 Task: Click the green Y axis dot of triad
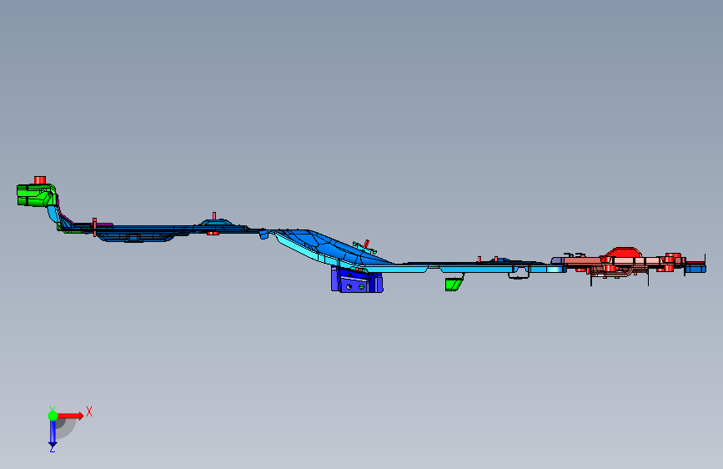(53, 416)
